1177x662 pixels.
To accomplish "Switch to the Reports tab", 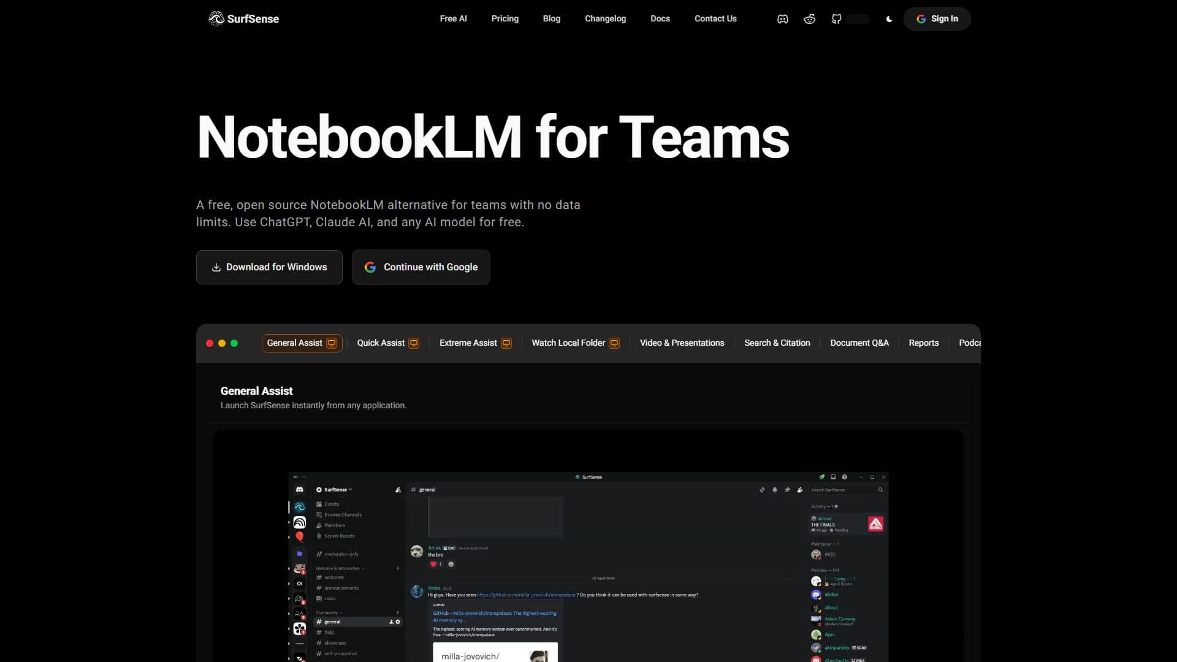I will (x=923, y=343).
